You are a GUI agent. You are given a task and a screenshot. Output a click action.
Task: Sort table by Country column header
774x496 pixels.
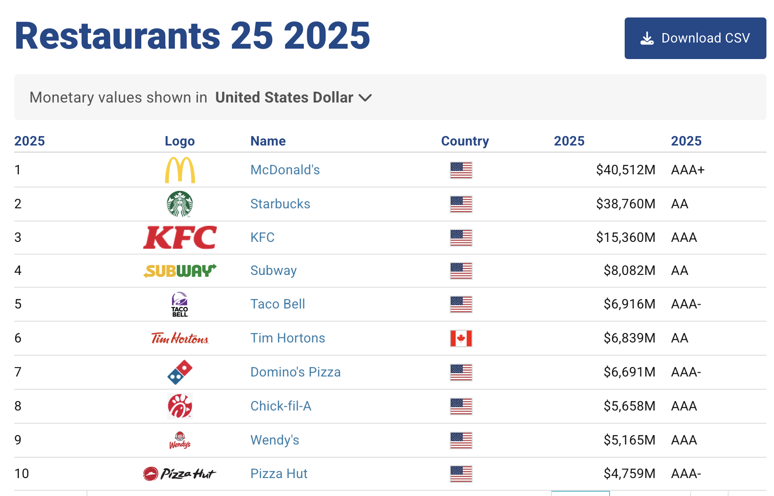click(x=464, y=141)
